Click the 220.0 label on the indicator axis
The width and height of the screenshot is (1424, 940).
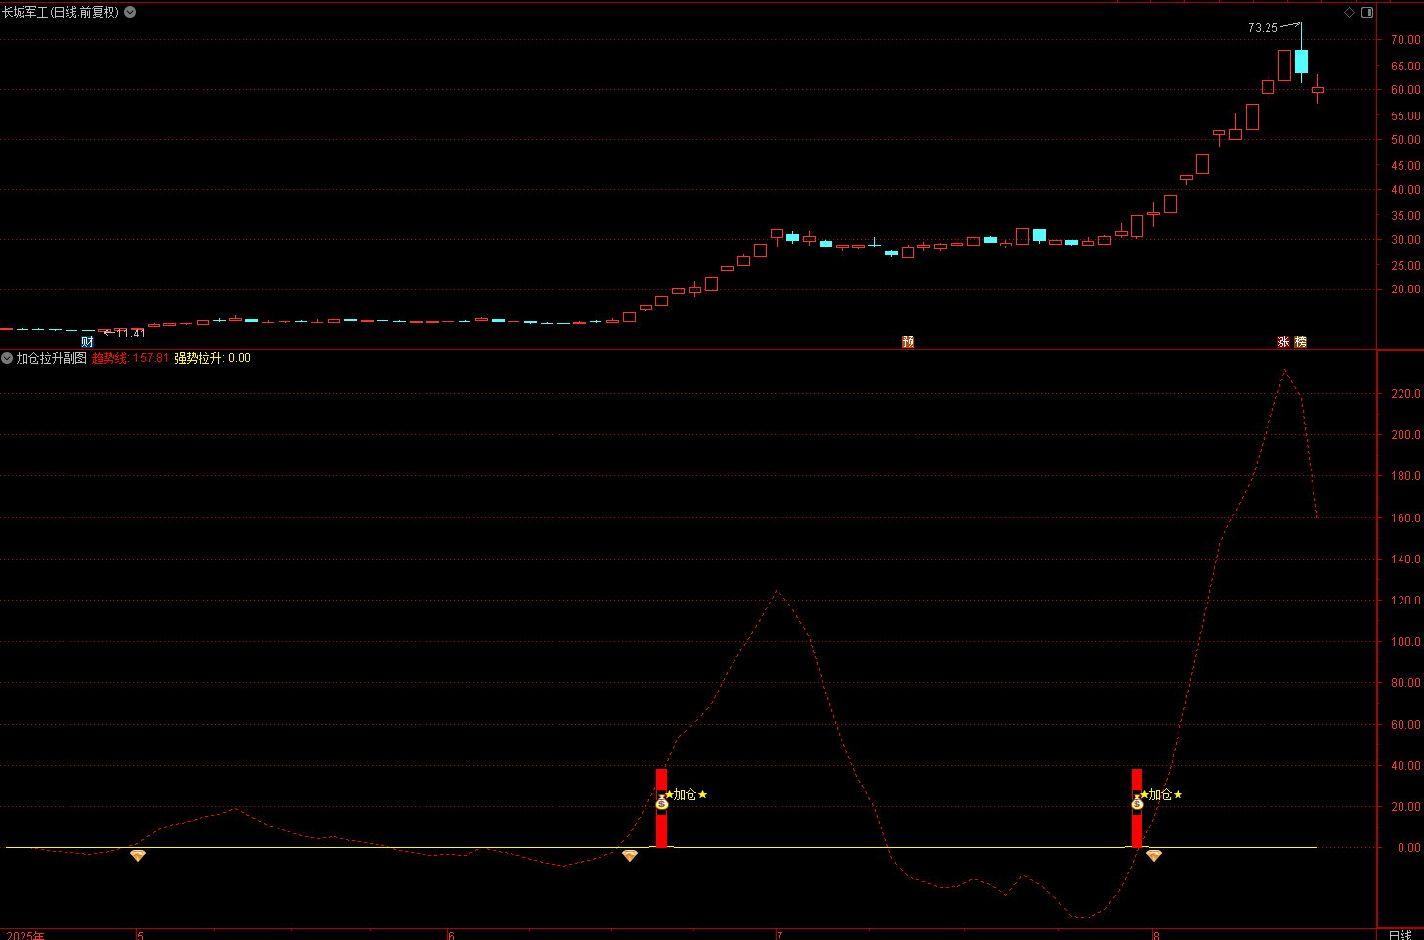pyautogui.click(x=1405, y=394)
